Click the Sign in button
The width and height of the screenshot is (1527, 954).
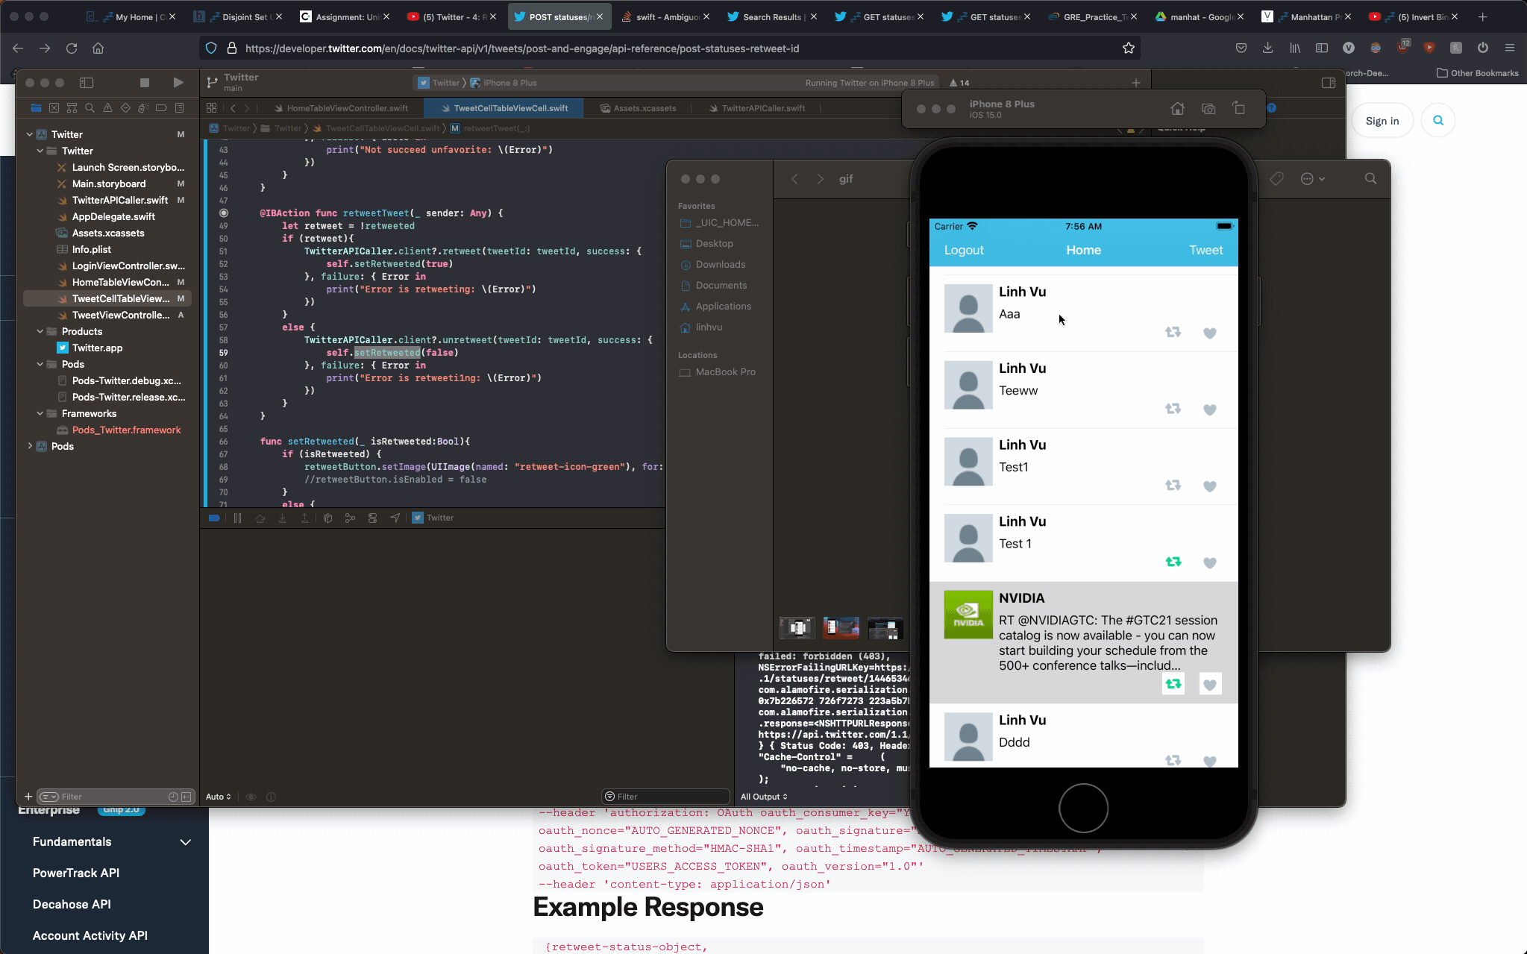pyautogui.click(x=1382, y=121)
